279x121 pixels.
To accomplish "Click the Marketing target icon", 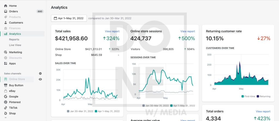I will (5, 52).
